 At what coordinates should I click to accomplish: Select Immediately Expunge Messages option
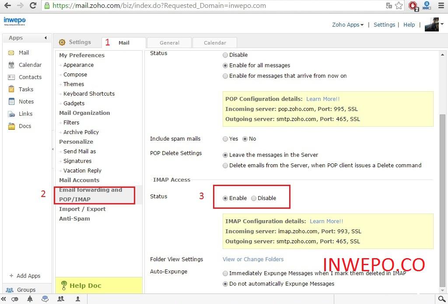[x=225, y=273]
